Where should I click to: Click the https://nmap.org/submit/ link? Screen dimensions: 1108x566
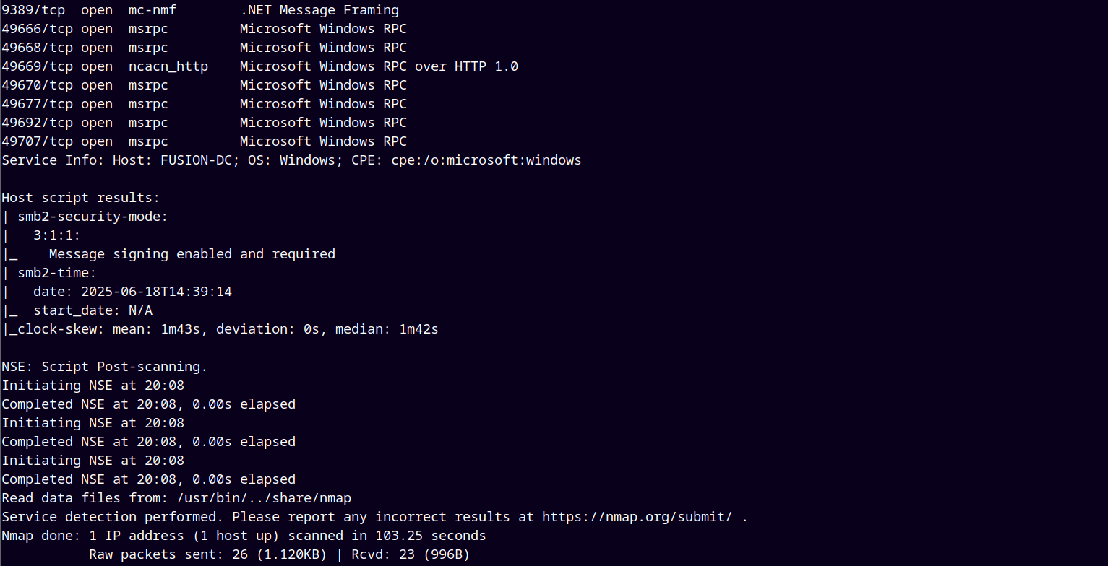click(x=637, y=517)
